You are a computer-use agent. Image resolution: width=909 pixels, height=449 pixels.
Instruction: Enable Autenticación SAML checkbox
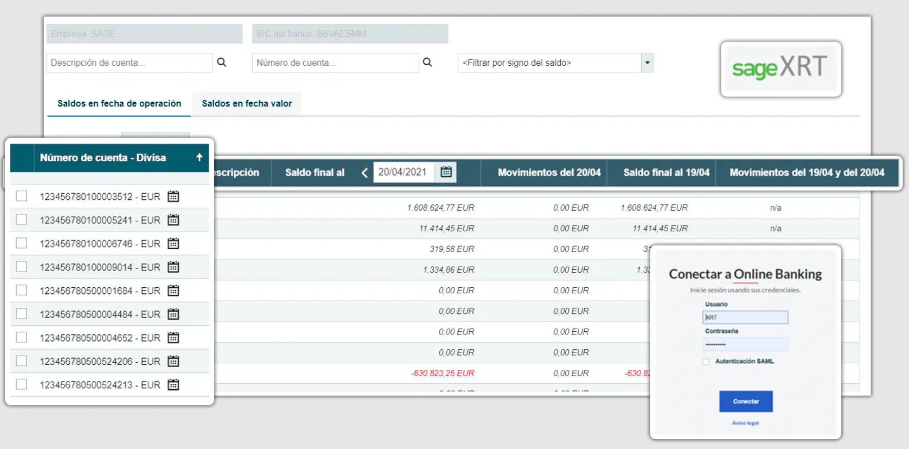706,362
